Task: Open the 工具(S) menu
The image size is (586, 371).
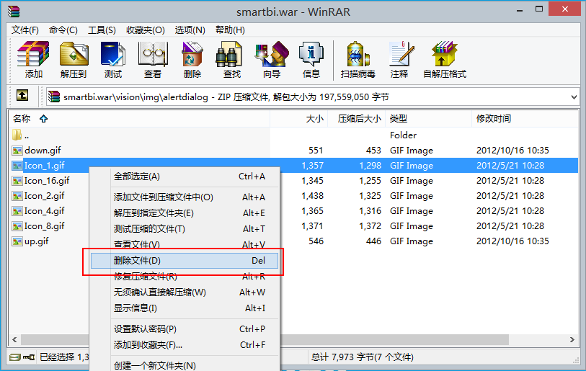Action: (102, 30)
